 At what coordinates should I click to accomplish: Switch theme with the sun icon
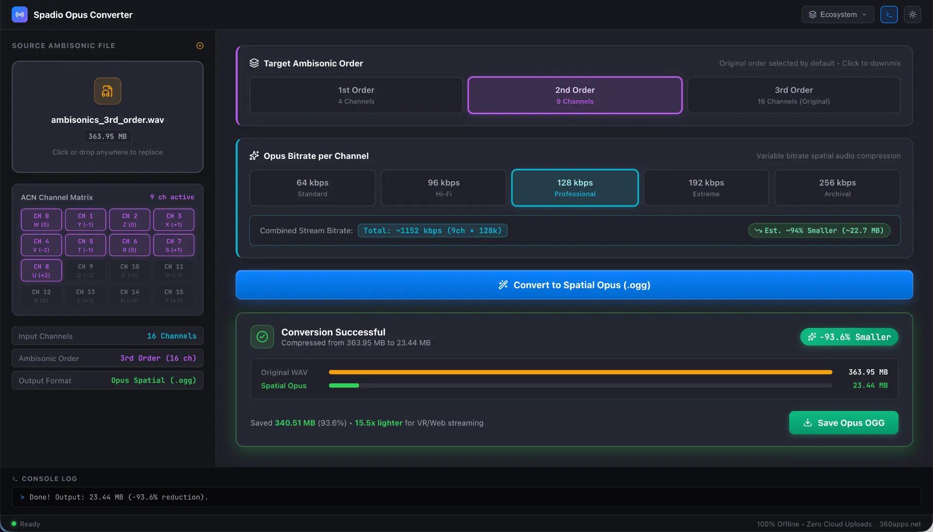(913, 15)
